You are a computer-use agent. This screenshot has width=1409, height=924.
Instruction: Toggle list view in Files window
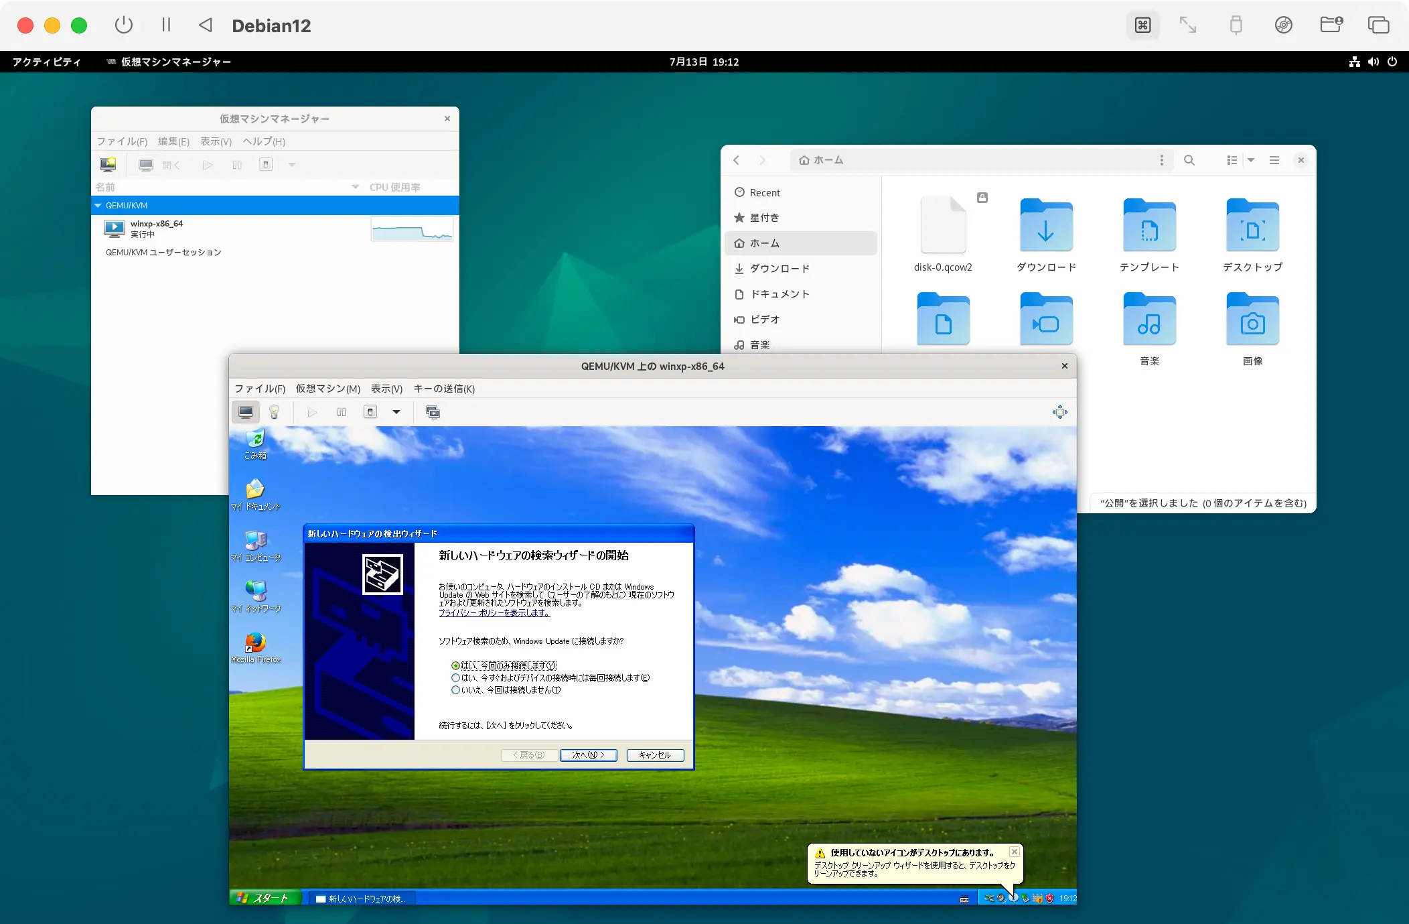click(1232, 160)
